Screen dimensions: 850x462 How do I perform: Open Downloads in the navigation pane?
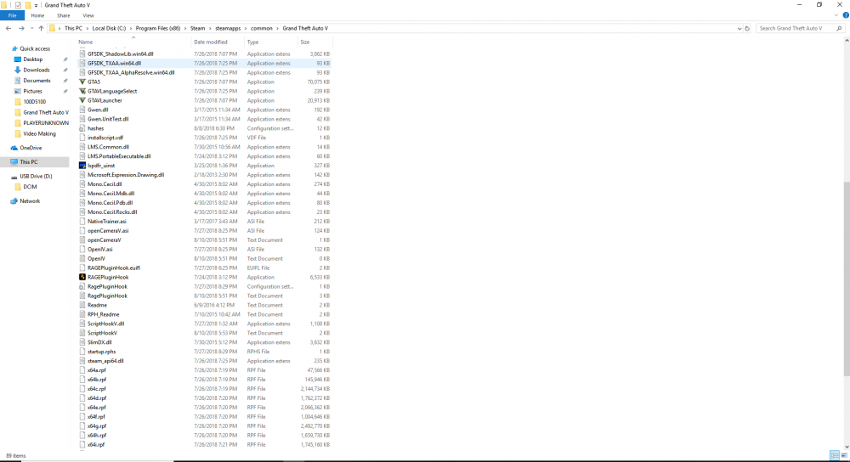coord(36,70)
